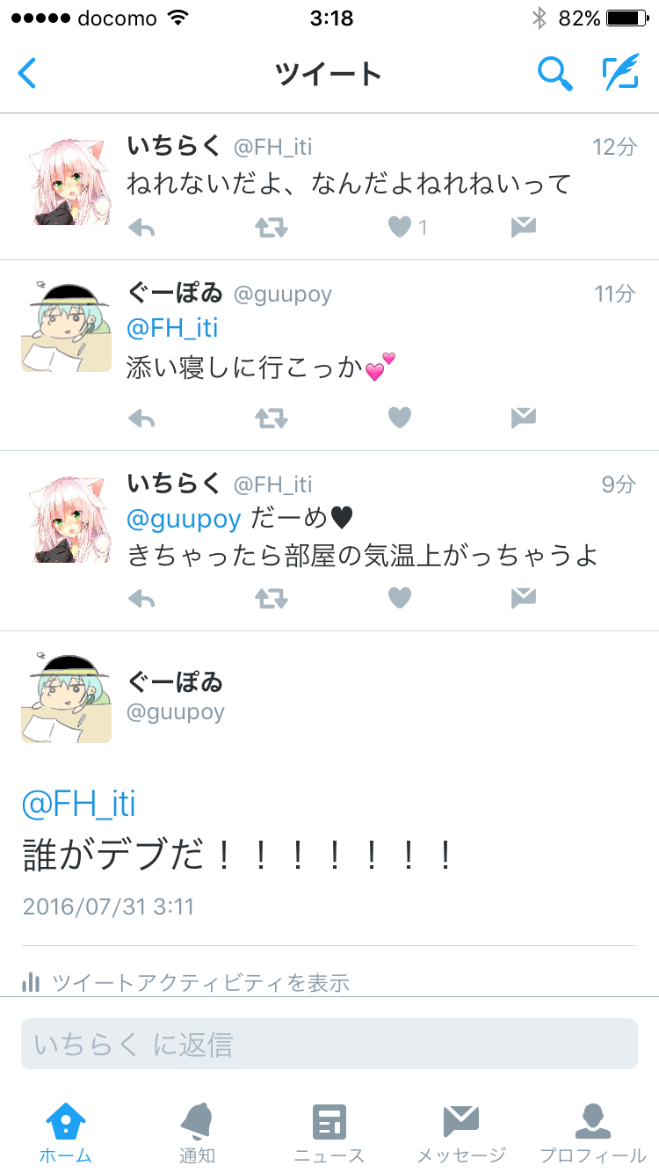659x1173 pixels.
Task: Tap the search magnifier icon
Action: pos(555,74)
